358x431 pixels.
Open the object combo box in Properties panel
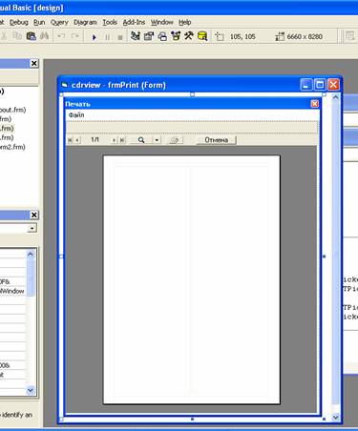18,228
